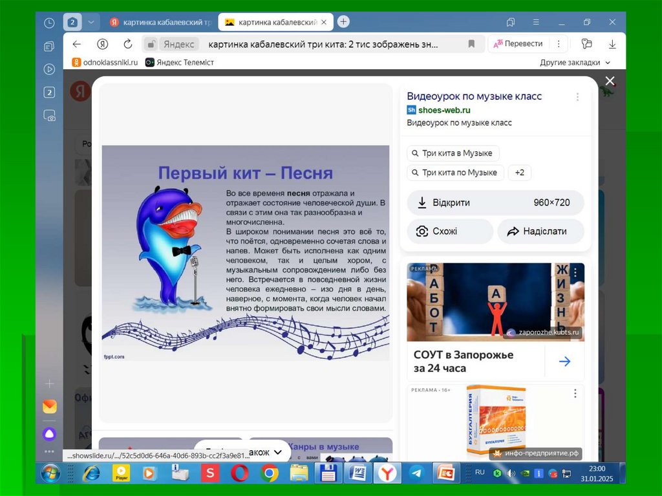Open the sidebar tabs overview icon
Viewport: 662px width, 496px height.
click(49, 46)
